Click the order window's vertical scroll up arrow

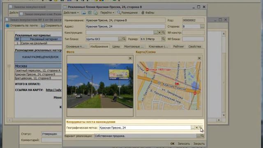click(x=224, y=34)
